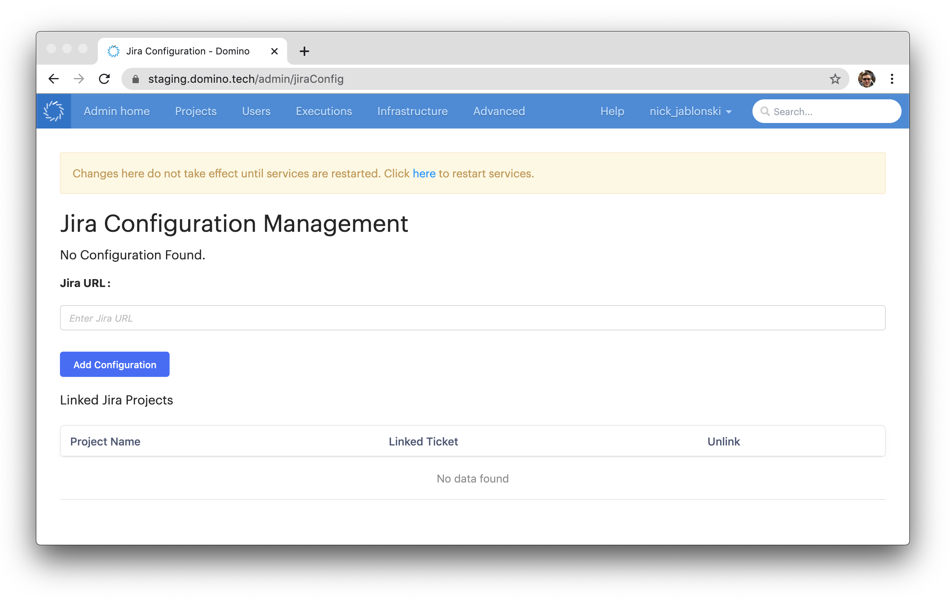Screen dimensions: 952x600
Task: Open a new browser tab with plus icon
Action: [304, 51]
